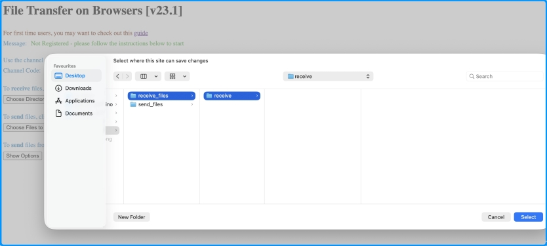
Task: Click the 'Select where this site can save changes' title
Action: pyautogui.click(x=161, y=61)
